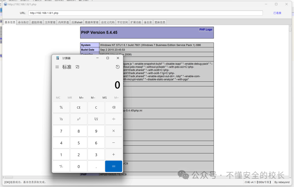Click the horizontal scrollbar thumb at bottom
The height and width of the screenshot is (187, 294).
9,177
